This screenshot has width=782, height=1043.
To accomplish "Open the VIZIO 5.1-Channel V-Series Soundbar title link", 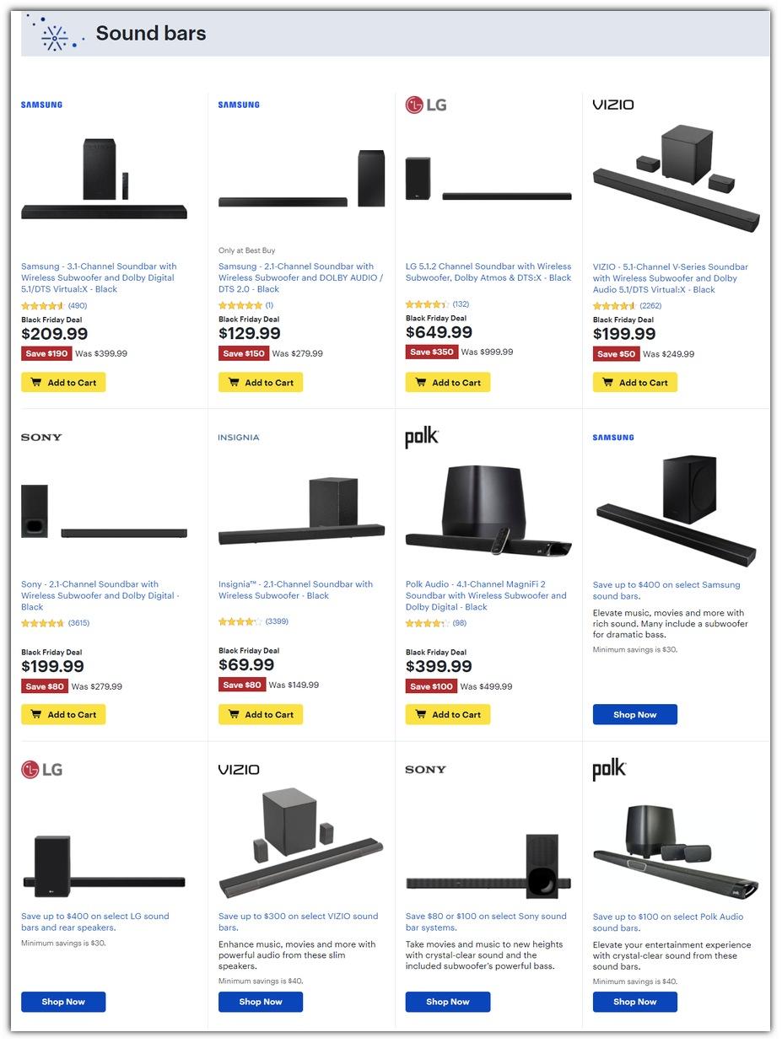I will [670, 278].
